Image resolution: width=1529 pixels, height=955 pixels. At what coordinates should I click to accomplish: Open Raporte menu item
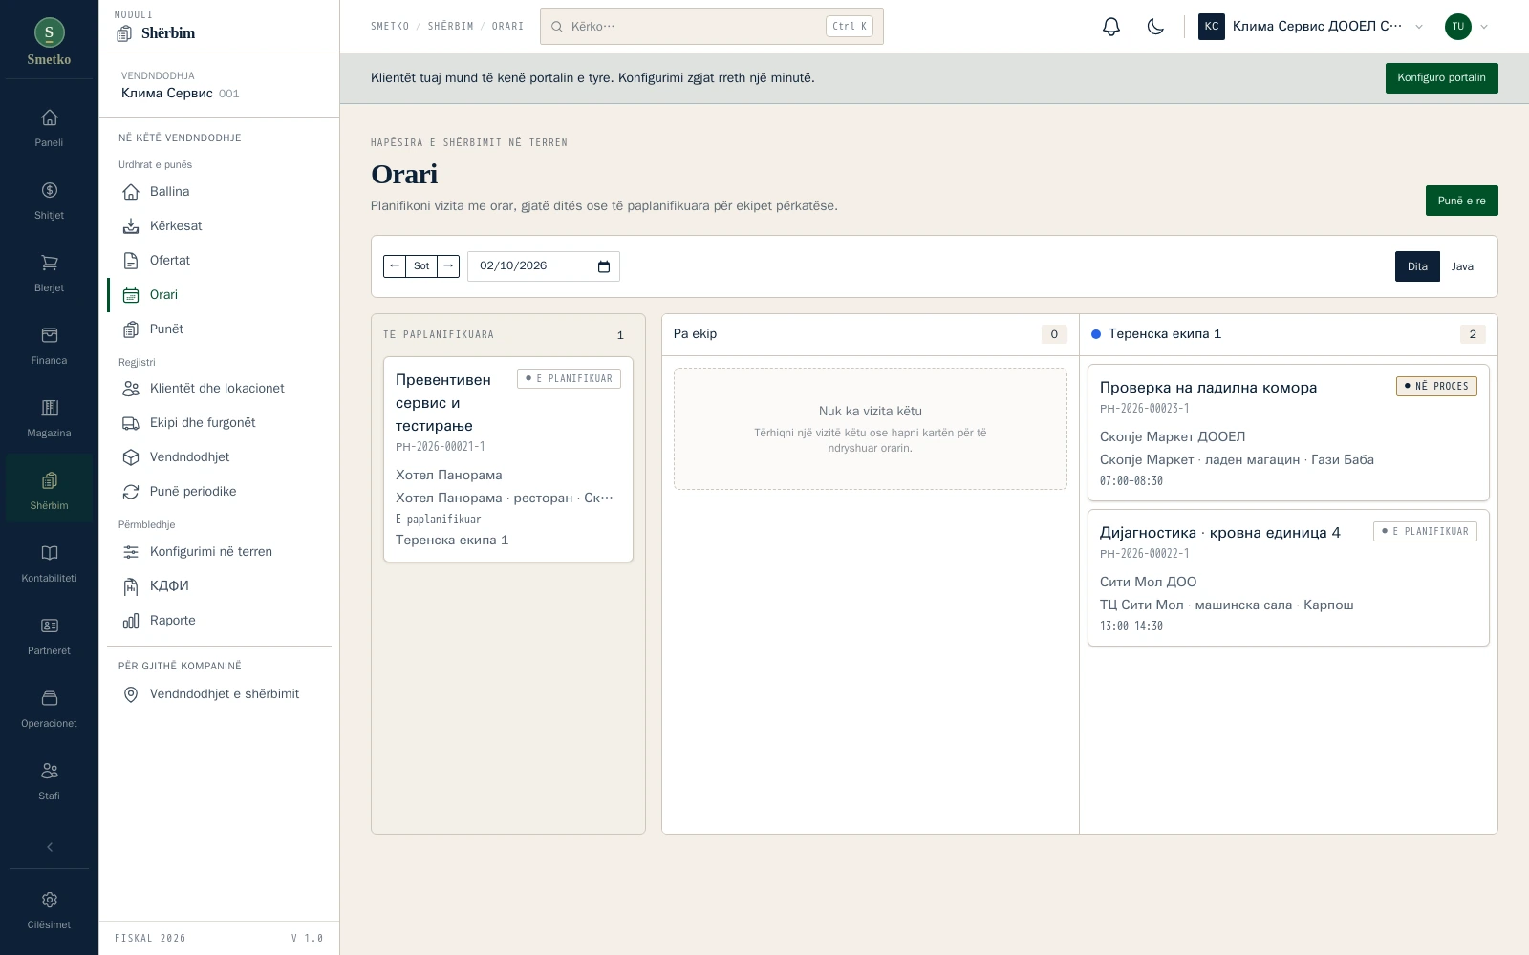coord(219,621)
